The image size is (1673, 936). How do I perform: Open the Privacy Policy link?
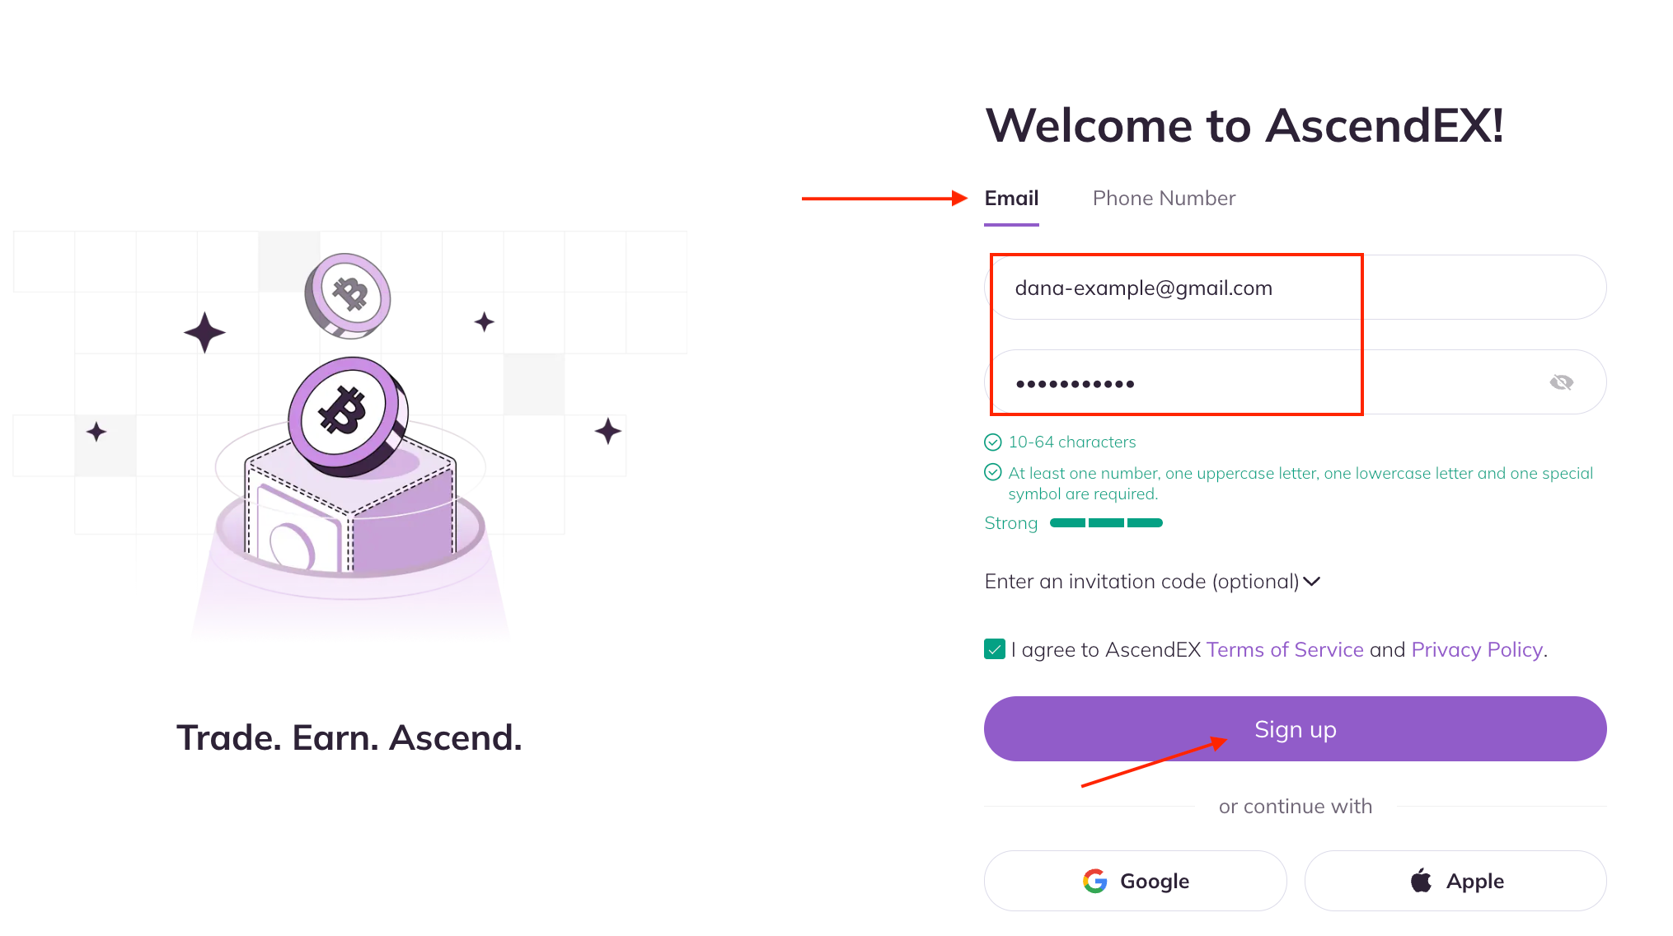point(1476,650)
